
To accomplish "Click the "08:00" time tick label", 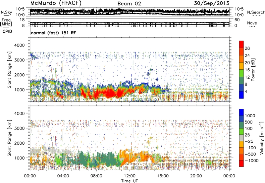I will (96, 176).
